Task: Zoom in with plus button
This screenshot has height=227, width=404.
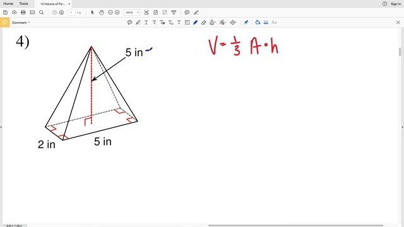Action: pos(117,13)
